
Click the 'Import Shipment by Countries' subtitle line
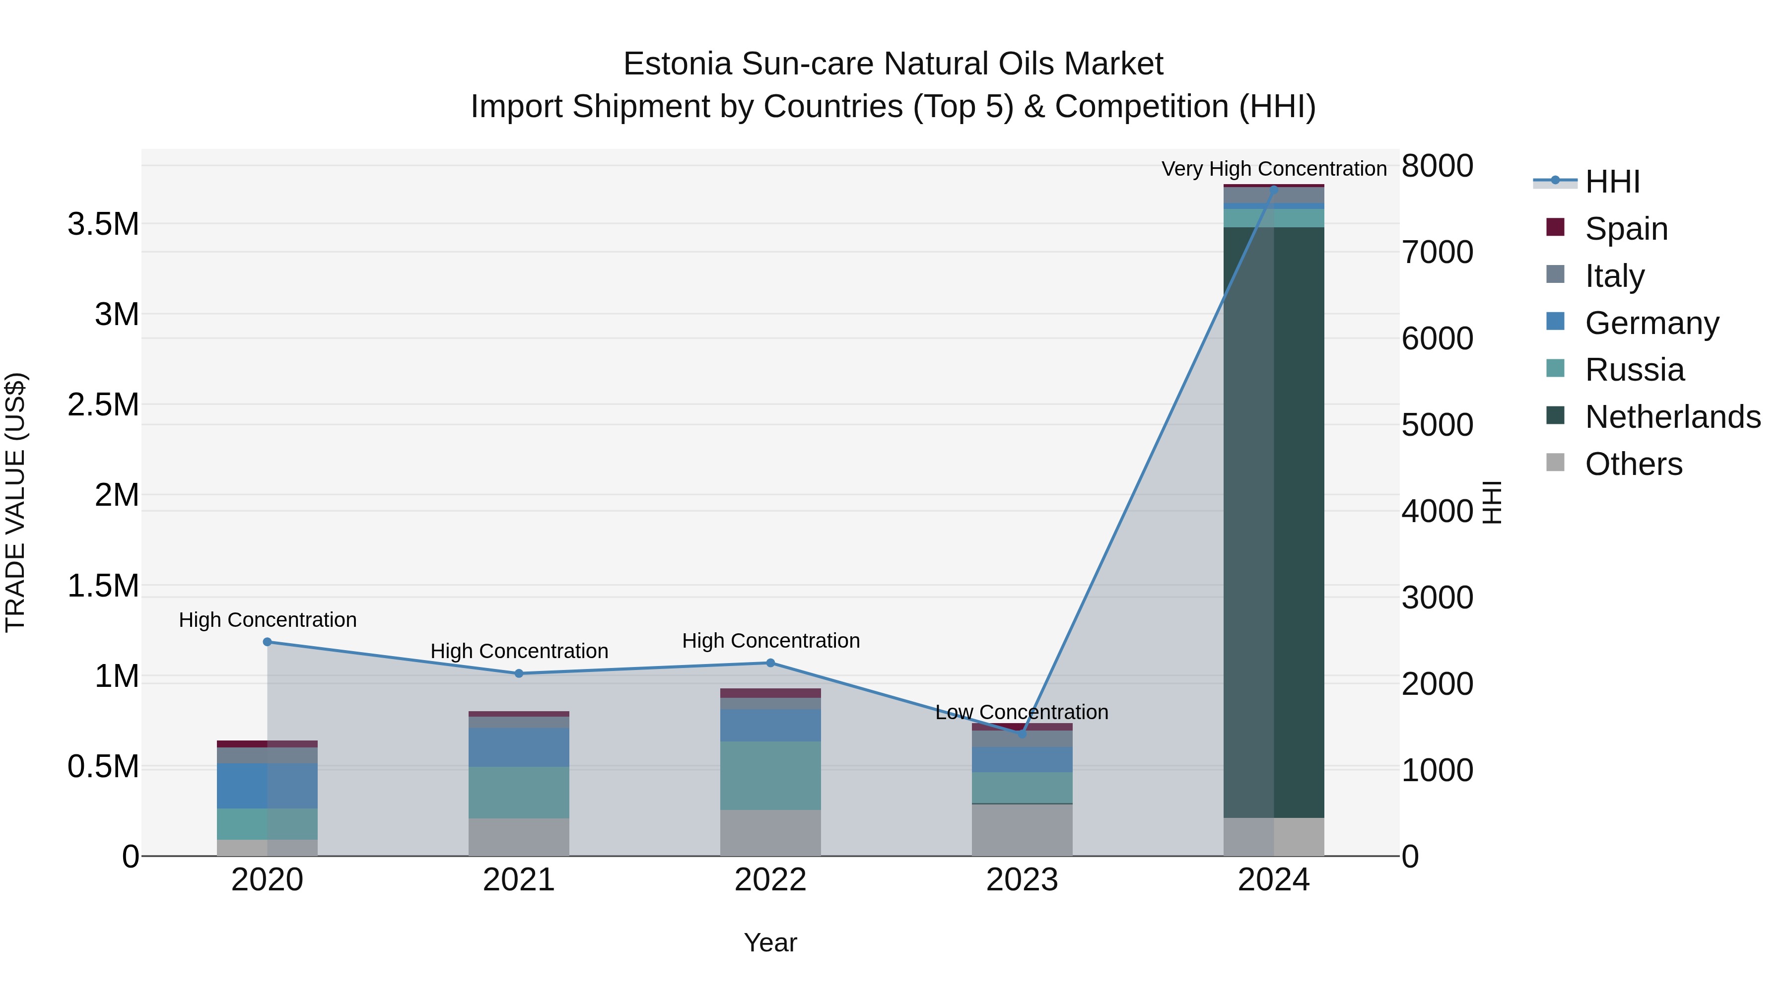coord(893,107)
